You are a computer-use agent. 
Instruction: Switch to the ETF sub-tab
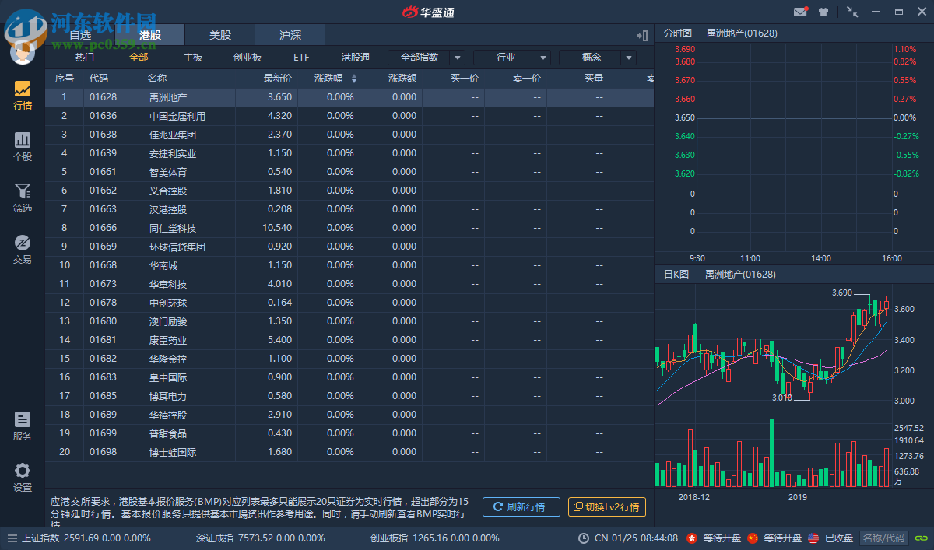click(300, 57)
